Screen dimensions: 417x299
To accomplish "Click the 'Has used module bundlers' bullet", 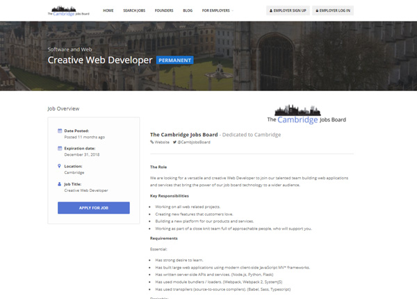I will click(x=219, y=282).
